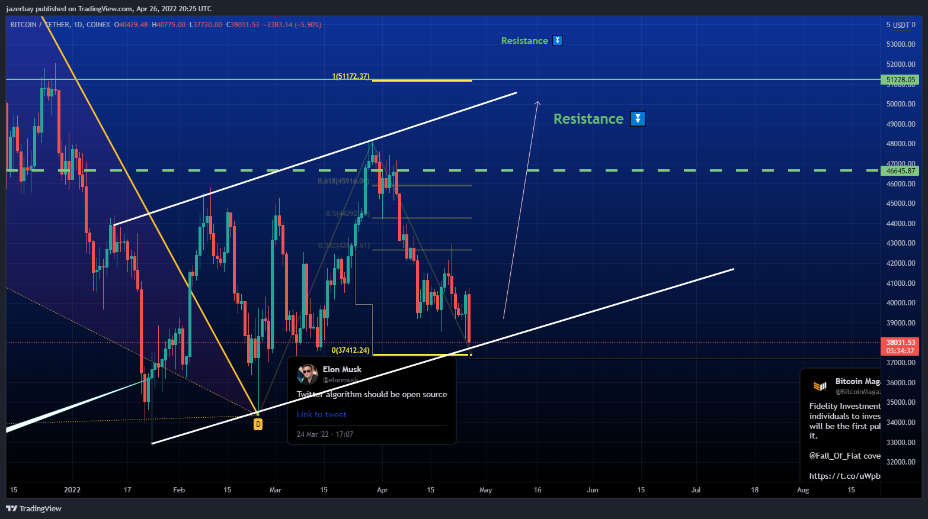Screen dimensions: 928x519
Task: Click the Fibonacci label 1(51172.37)
Action: [x=351, y=76]
